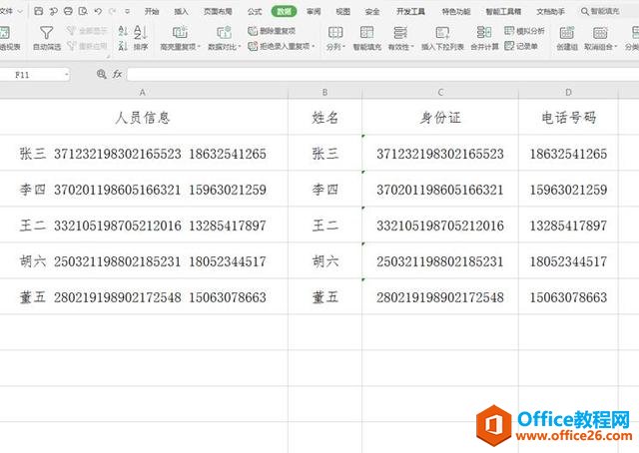Image resolution: width=639 pixels, height=453 pixels.
Task: Open the Name Box dropdown arrow
Action: pos(66,75)
